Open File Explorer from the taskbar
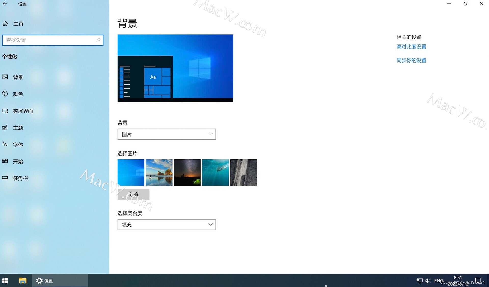489x287 pixels. pyautogui.click(x=23, y=281)
